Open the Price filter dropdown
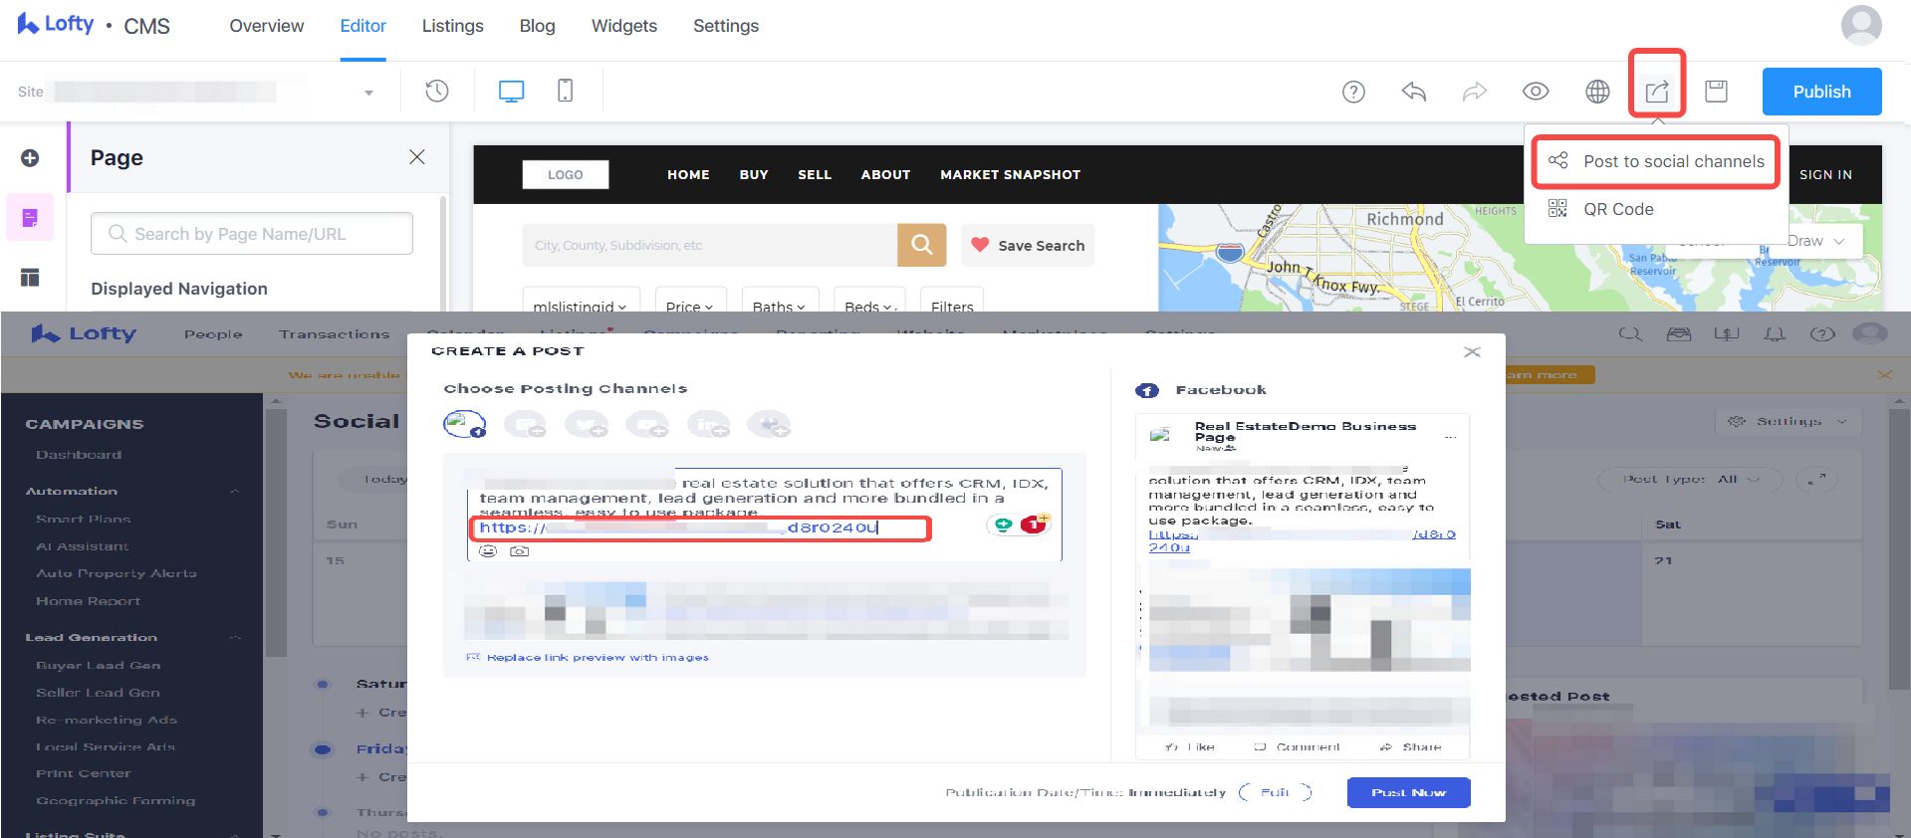Image resolution: width=1911 pixels, height=838 pixels. click(x=690, y=303)
